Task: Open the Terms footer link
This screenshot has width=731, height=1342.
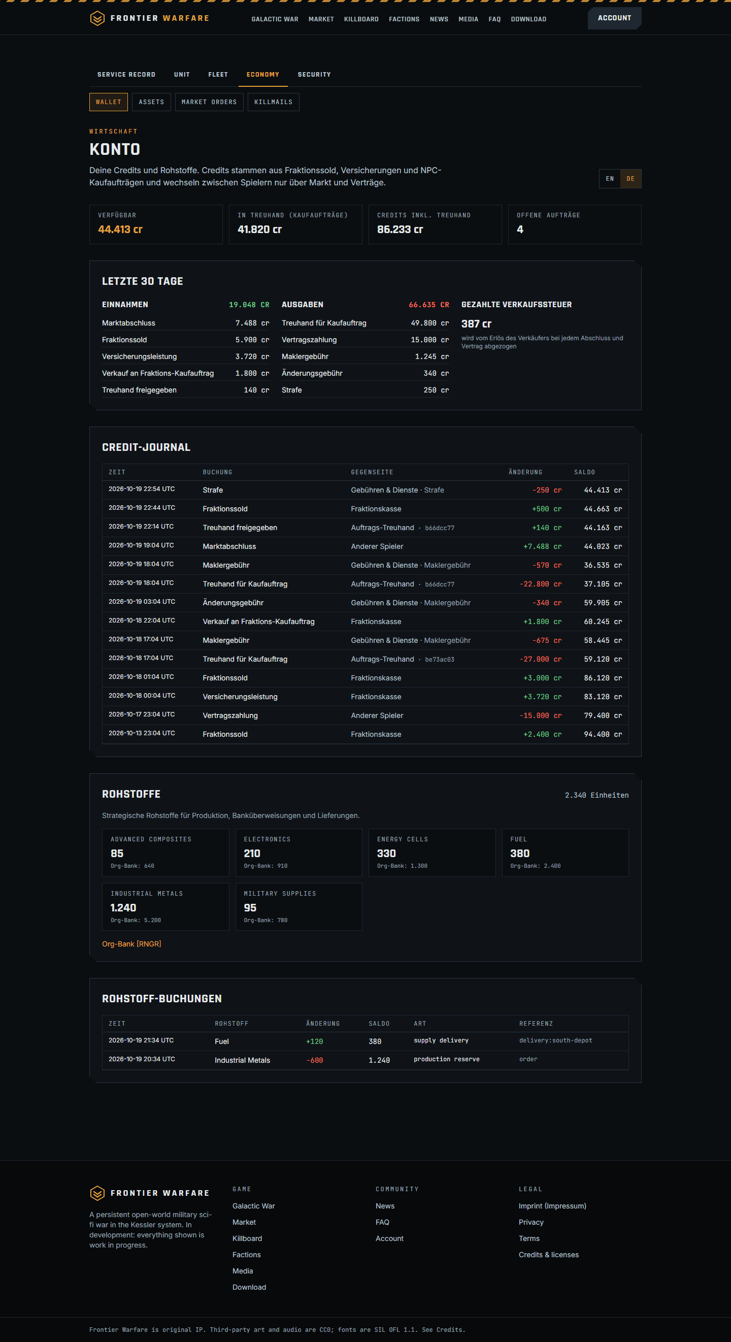Action: tap(529, 1238)
